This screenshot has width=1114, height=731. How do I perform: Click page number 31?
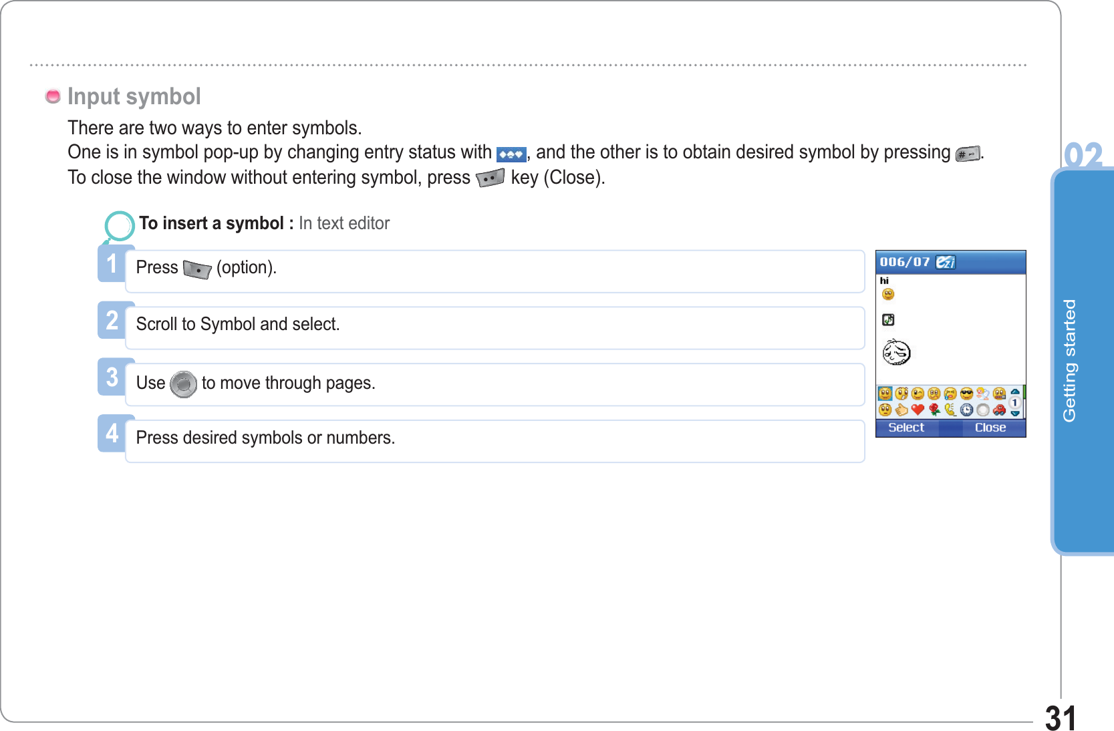pyautogui.click(x=1061, y=718)
